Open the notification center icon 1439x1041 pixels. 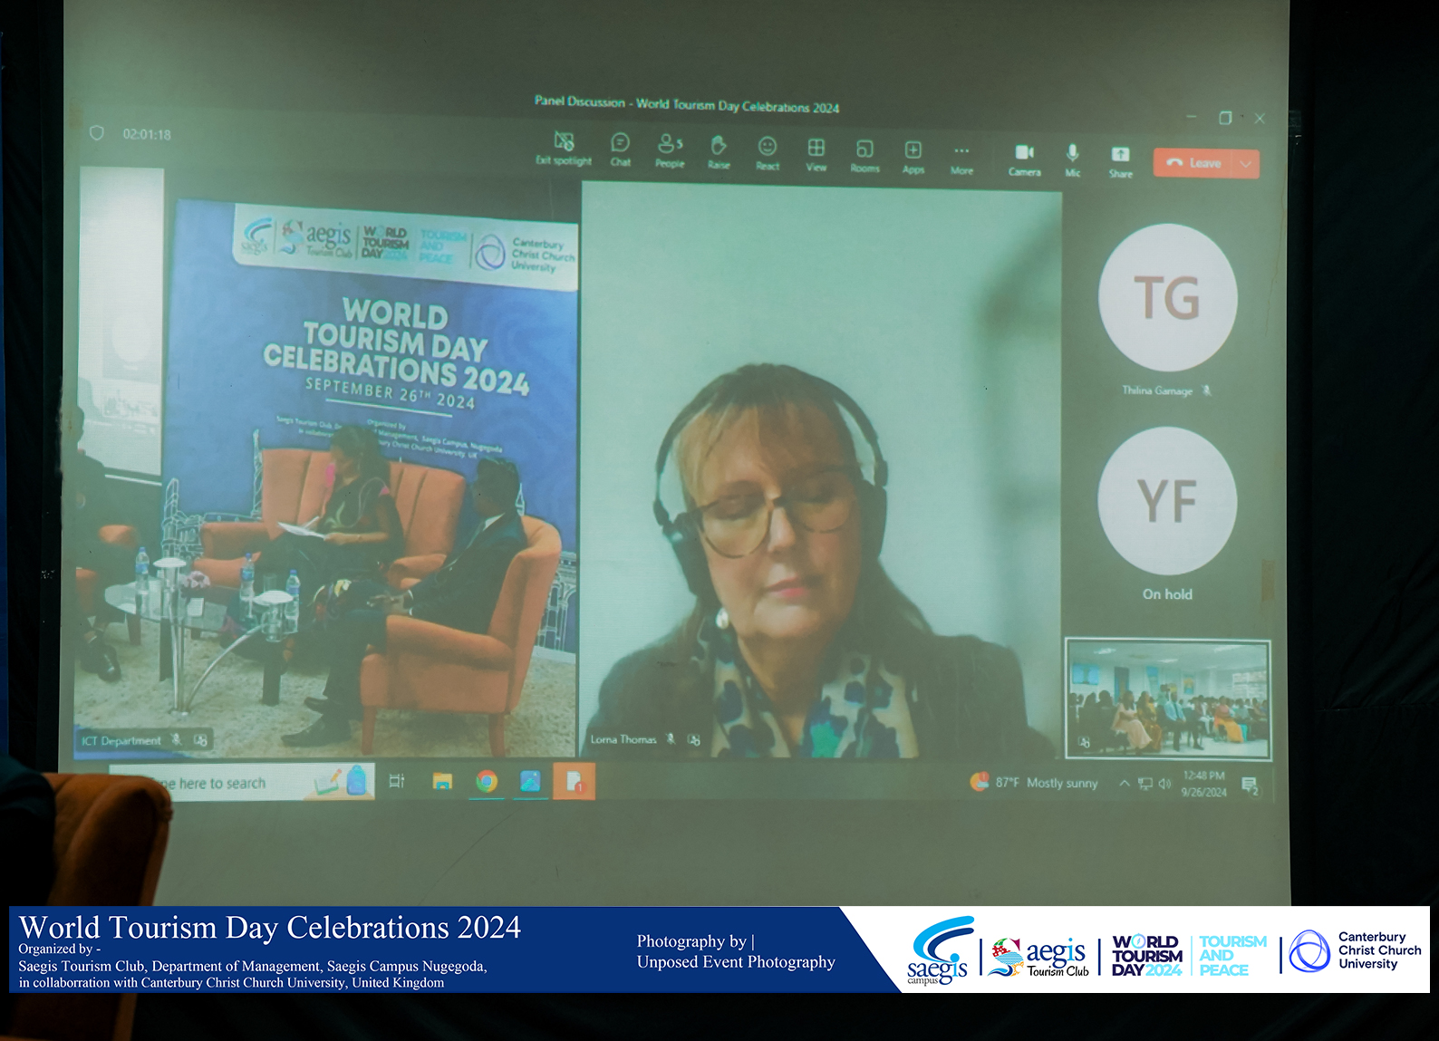point(1251,785)
